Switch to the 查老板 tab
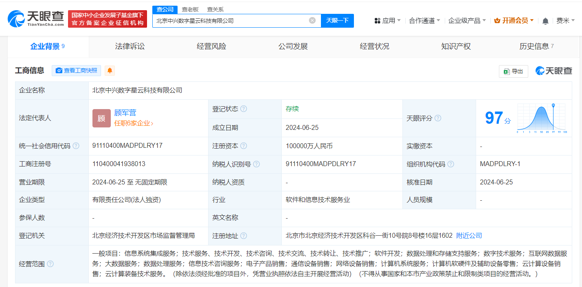 [x=190, y=9]
